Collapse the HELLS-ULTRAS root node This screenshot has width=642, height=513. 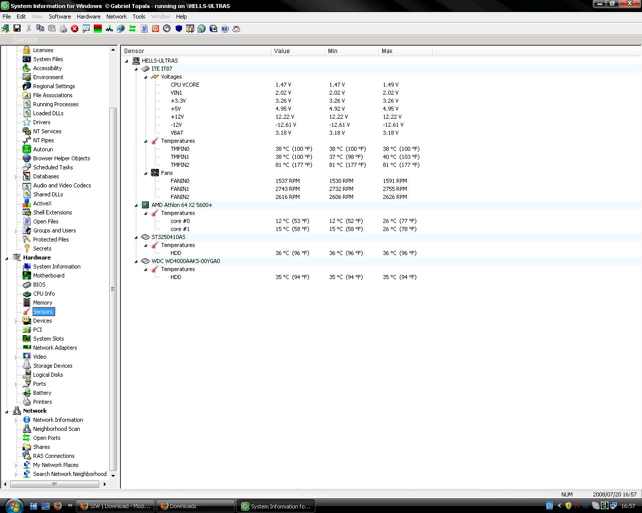126,61
